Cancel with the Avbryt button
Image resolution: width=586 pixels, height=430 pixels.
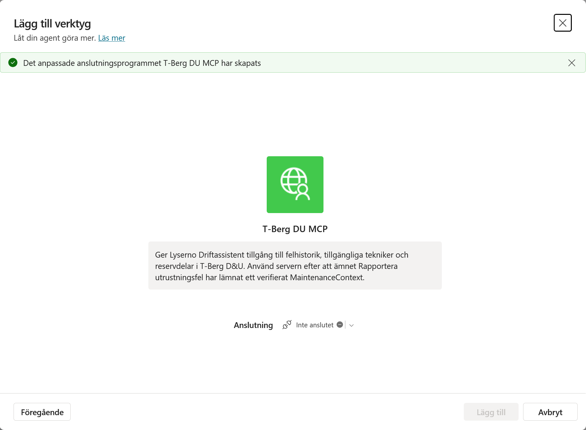pos(550,412)
